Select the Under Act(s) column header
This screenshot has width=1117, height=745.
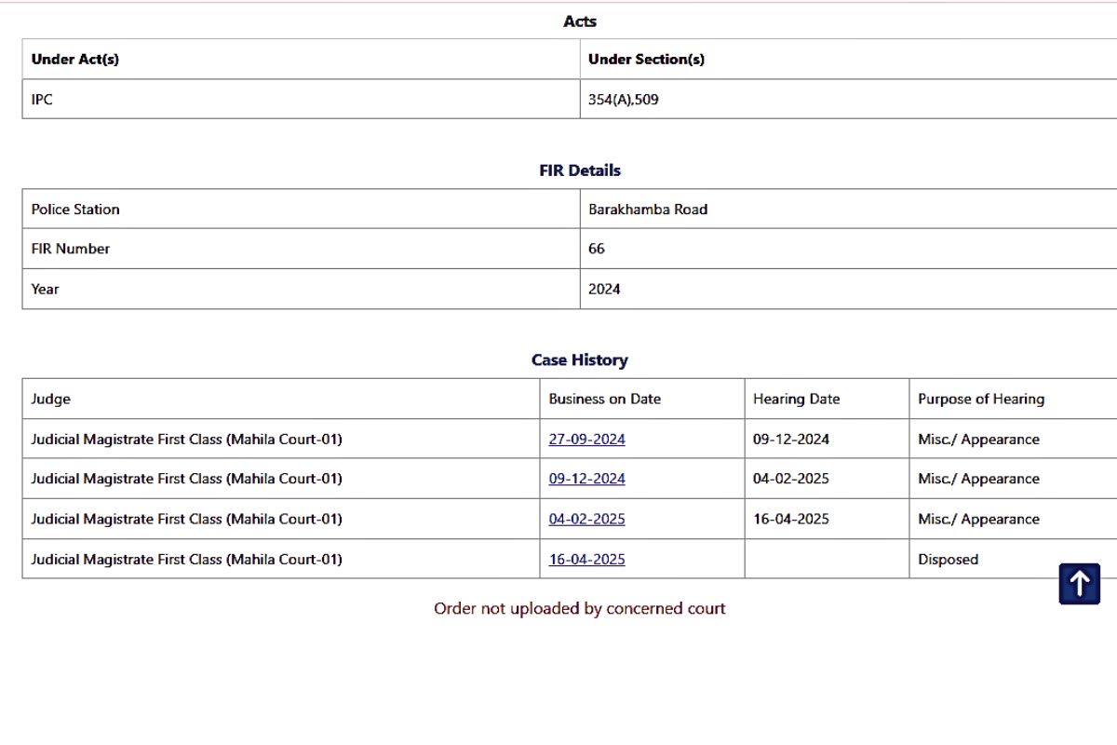[75, 60]
